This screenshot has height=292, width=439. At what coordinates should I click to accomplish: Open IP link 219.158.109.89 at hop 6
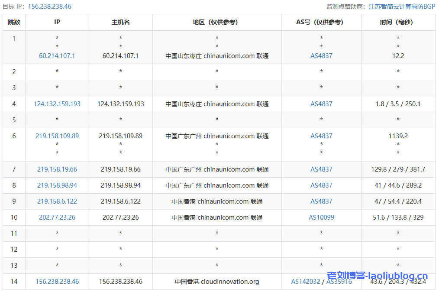[x=57, y=136]
